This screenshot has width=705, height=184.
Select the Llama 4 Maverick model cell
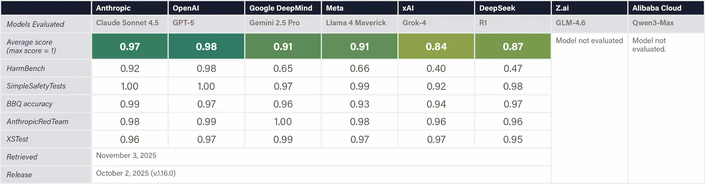pyautogui.click(x=356, y=23)
